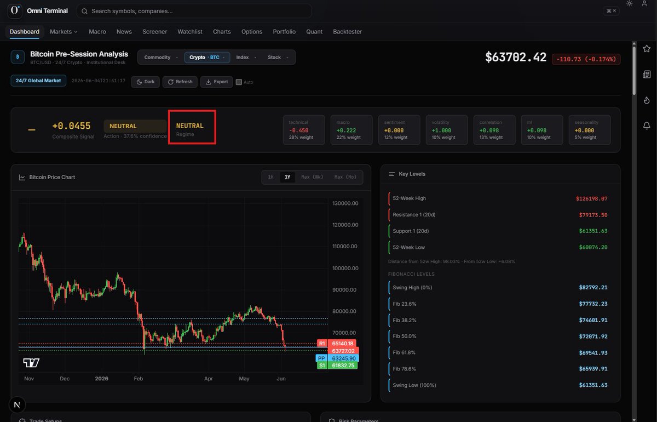Click the green S1 61832.75 chart label
The width and height of the screenshot is (657, 422).
click(337, 366)
